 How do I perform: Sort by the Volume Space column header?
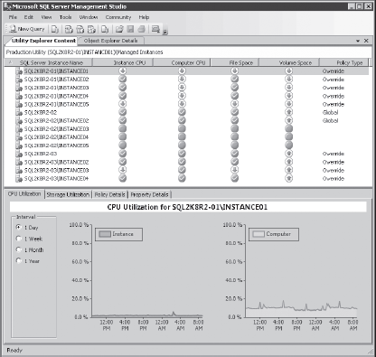click(289, 62)
